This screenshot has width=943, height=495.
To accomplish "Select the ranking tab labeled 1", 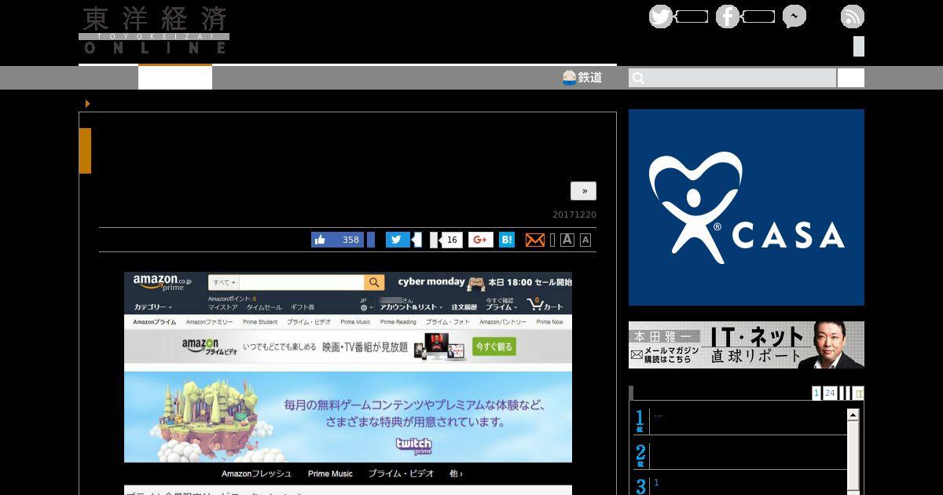I will (816, 393).
